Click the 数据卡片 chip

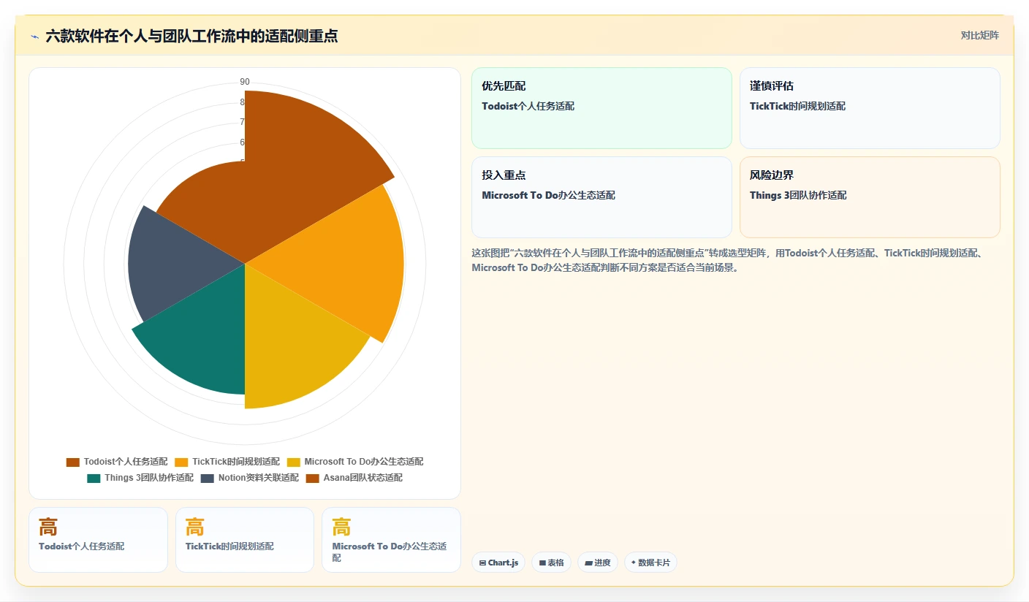(650, 563)
